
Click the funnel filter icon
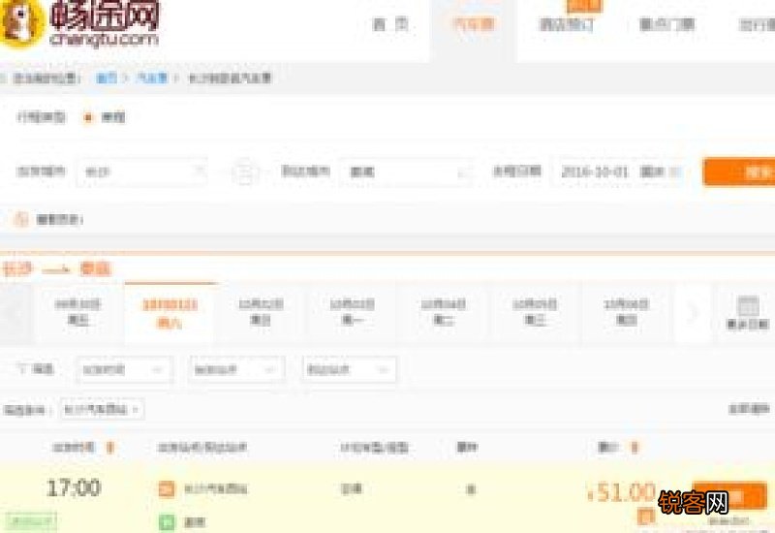[x=22, y=369]
